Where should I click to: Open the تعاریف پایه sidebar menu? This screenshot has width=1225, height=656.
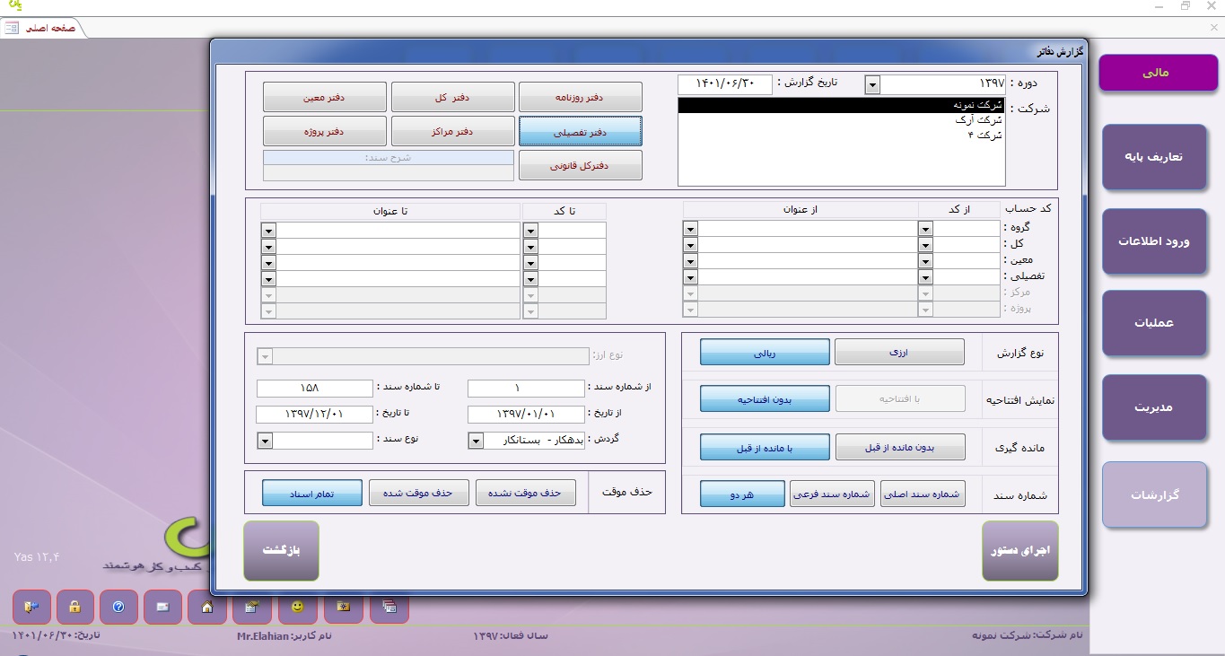[1154, 157]
